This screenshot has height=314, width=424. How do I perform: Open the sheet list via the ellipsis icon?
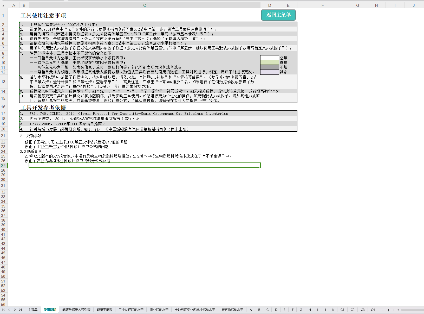click(x=382, y=310)
